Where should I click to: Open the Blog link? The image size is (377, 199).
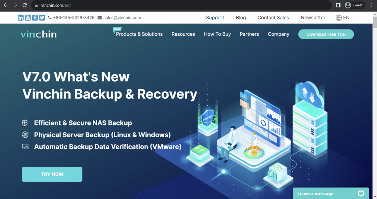[x=241, y=18]
